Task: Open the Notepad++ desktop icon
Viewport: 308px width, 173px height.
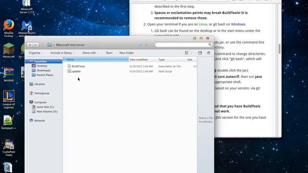Action: click(x=9, y=123)
